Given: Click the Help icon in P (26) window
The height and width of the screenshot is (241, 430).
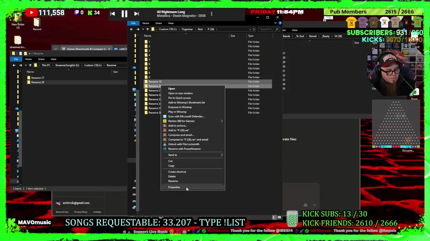Looking at the screenshot, I should (x=280, y=23).
